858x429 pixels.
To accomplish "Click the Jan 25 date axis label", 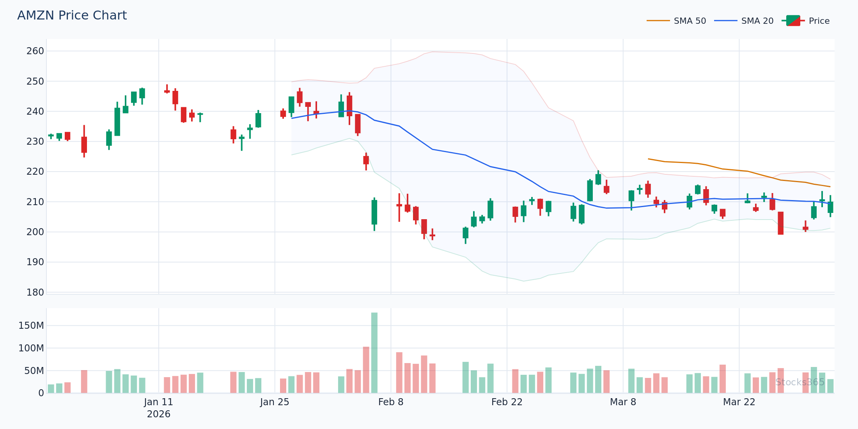I will tap(275, 402).
